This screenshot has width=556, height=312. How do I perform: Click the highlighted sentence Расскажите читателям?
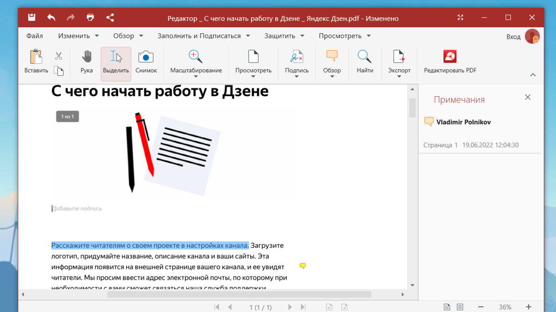point(150,245)
